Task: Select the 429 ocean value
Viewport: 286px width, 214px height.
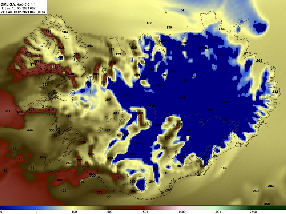Action: [x=63, y=191]
